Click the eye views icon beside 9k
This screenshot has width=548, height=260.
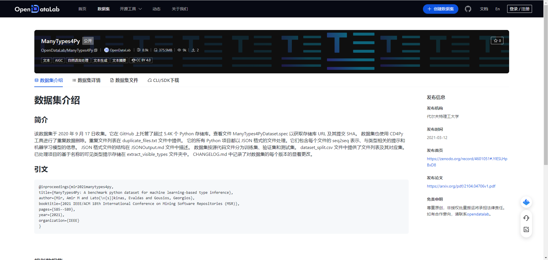[179, 50]
